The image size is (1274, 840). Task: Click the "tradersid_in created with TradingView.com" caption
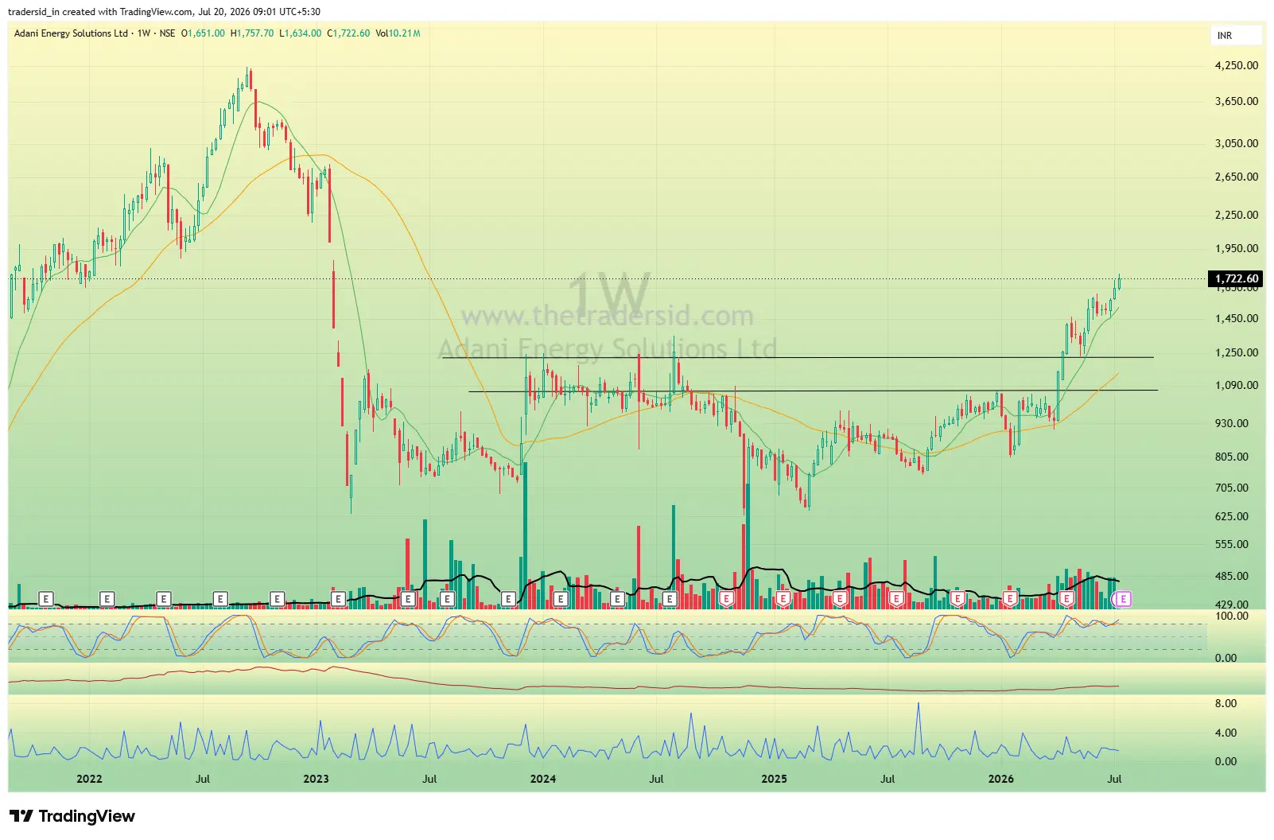coord(101,12)
